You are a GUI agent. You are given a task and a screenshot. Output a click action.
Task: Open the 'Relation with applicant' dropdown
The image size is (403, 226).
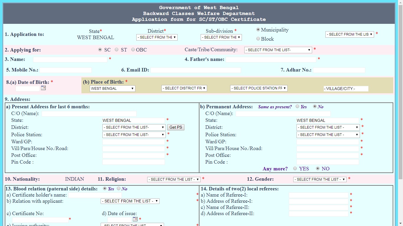point(130,201)
